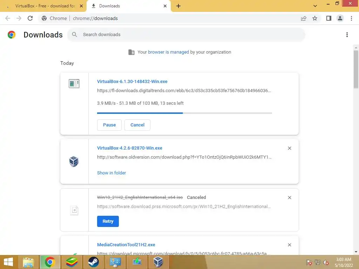Click the oldversion.com source URL
359x269 pixels.
(184, 157)
